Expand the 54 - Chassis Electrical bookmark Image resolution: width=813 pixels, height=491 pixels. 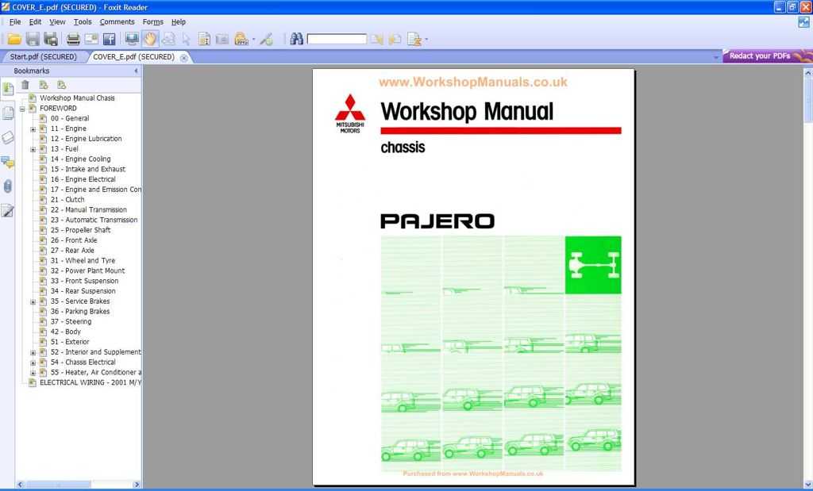33,362
